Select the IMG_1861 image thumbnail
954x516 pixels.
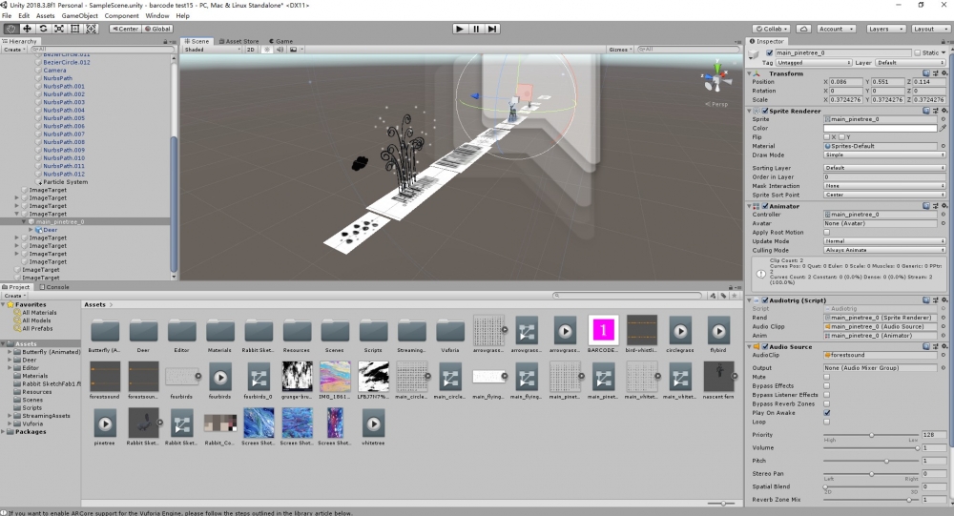point(335,377)
